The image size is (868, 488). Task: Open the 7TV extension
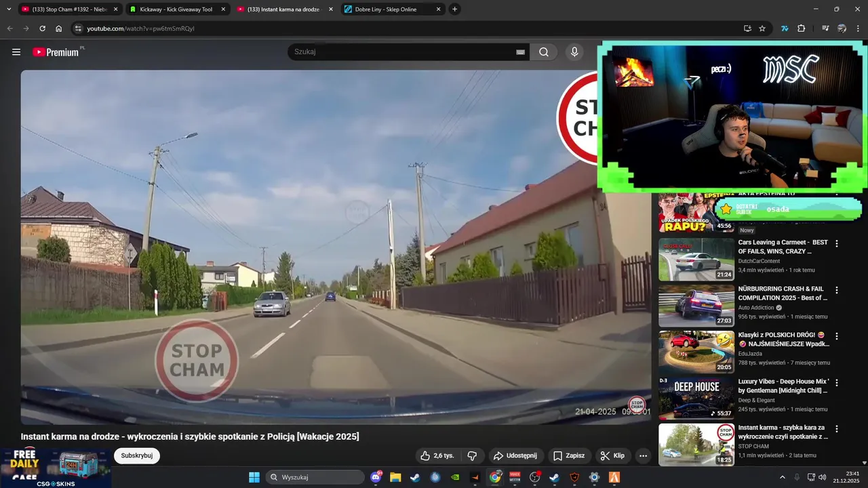(785, 28)
